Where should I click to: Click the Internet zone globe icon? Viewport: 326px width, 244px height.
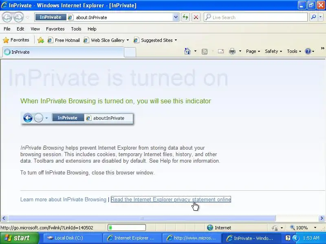(x=210, y=228)
